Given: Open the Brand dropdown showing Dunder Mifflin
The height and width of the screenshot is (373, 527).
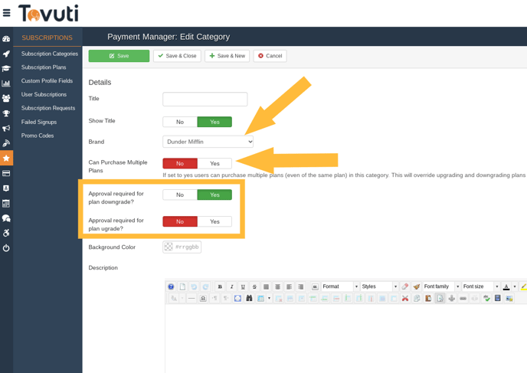Looking at the screenshot, I should [208, 142].
